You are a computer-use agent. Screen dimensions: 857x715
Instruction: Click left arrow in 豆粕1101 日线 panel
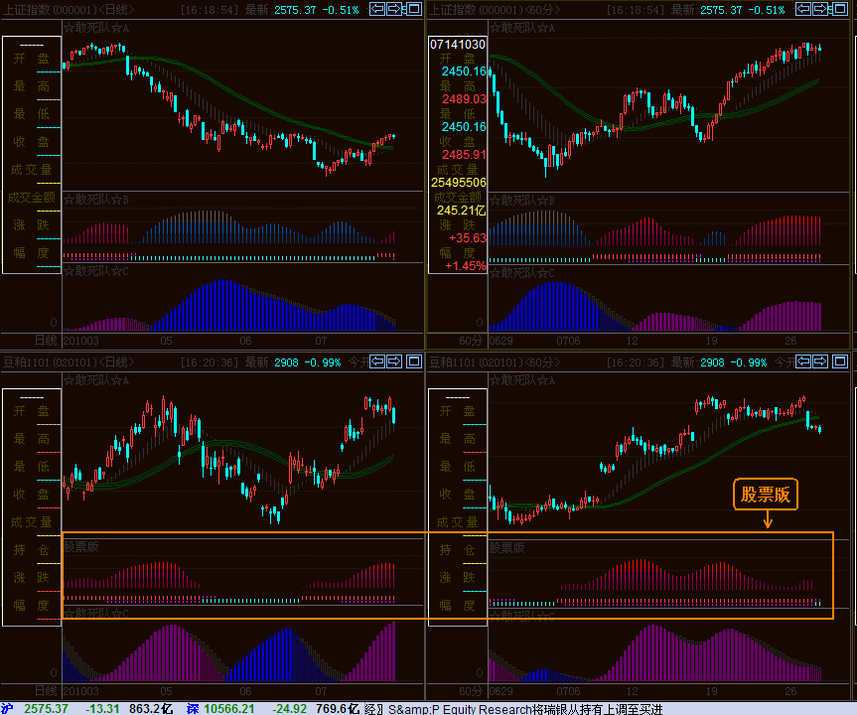[x=377, y=361]
